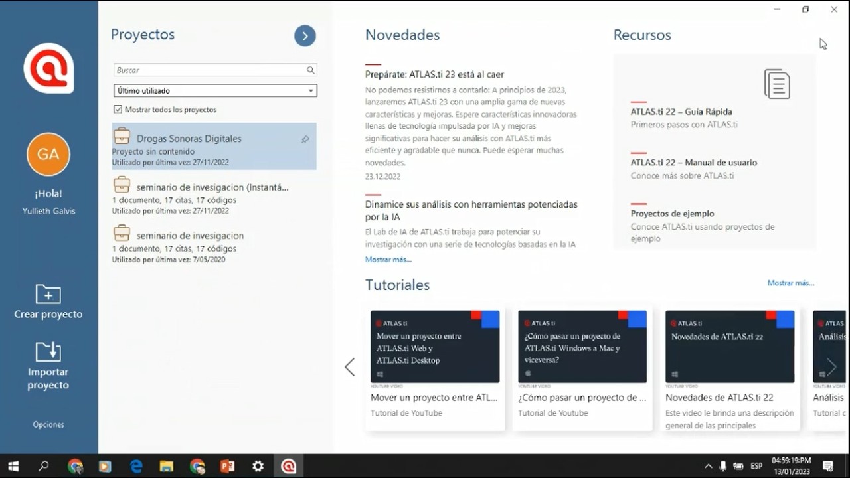Show next tutorials with right arrow
This screenshot has height=478, width=850.
click(x=831, y=366)
